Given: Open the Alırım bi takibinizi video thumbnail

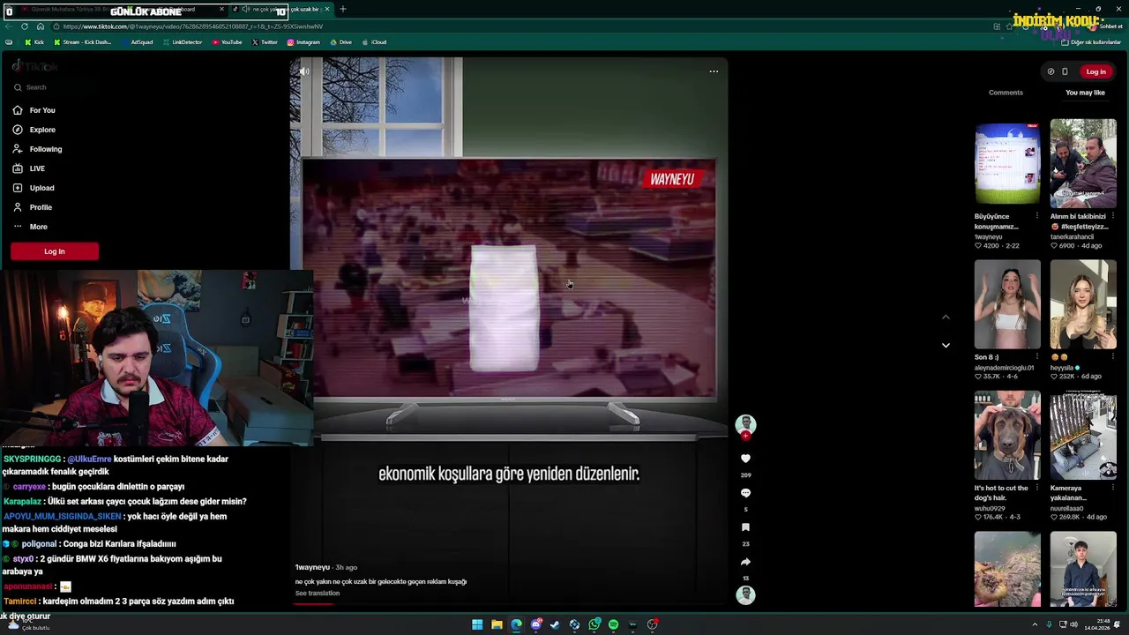Looking at the screenshot, I should (1083, 164).
